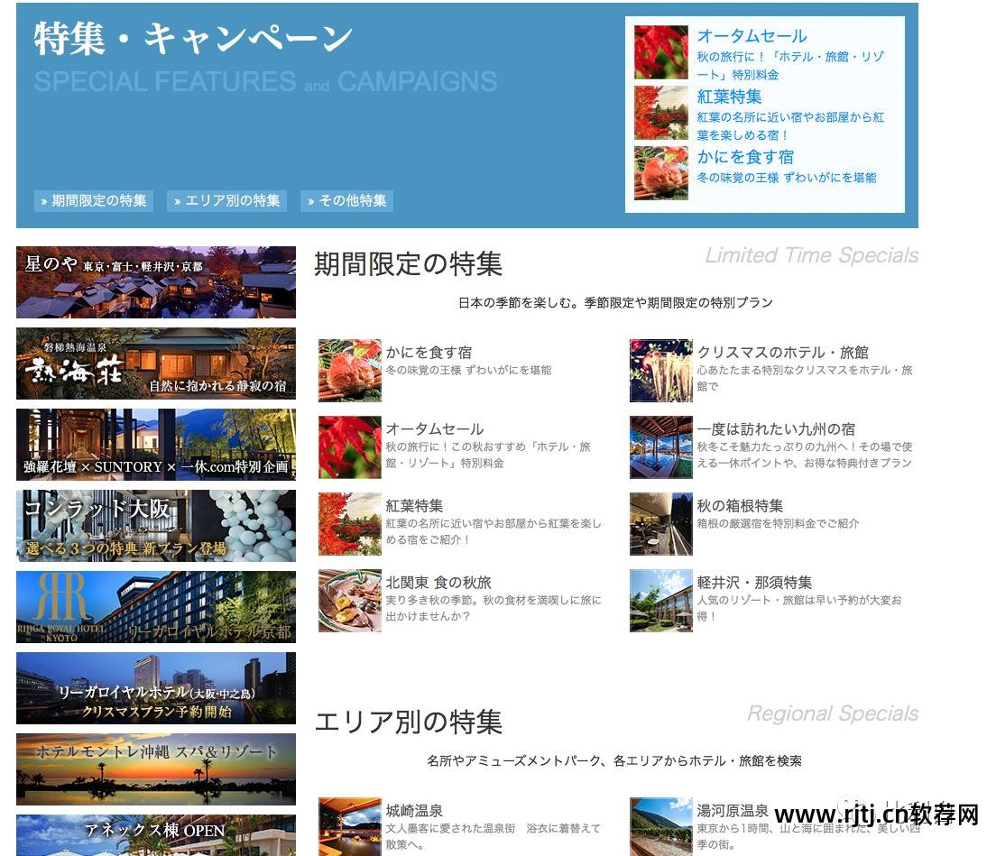The width and height of the screenshot is (987, 856).
Task: Click the Karuizawa resort thumbnail
Action: 661,601
